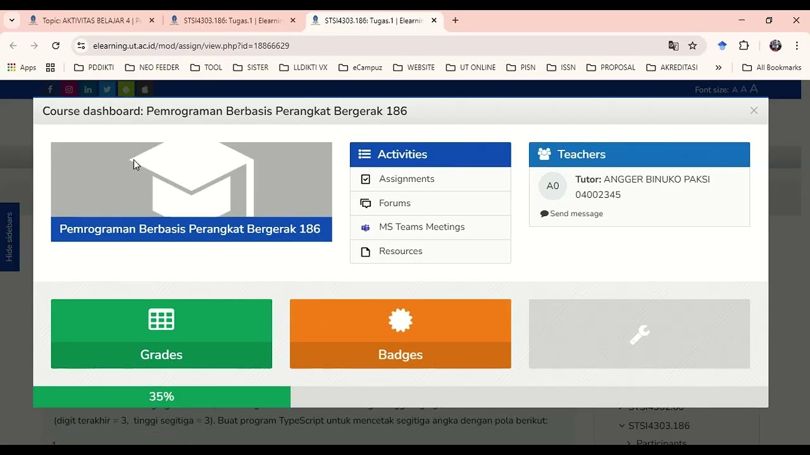Open the SISTER bookmark folder

click(251, 68)
